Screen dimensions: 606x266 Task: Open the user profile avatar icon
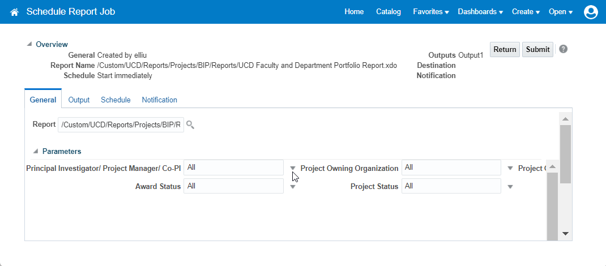coord(591,12)
